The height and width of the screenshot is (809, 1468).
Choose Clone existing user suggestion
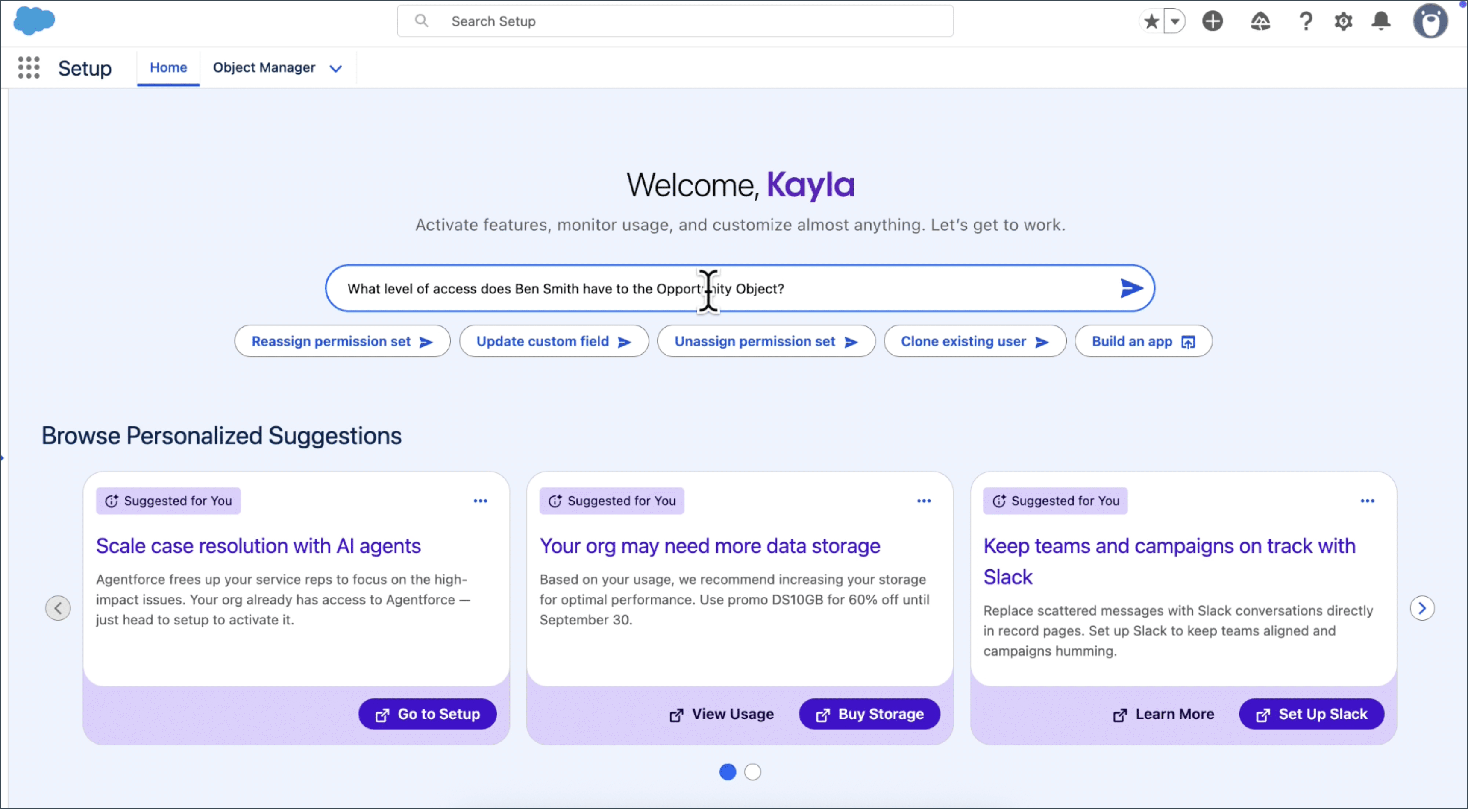(x=975, y=341)
